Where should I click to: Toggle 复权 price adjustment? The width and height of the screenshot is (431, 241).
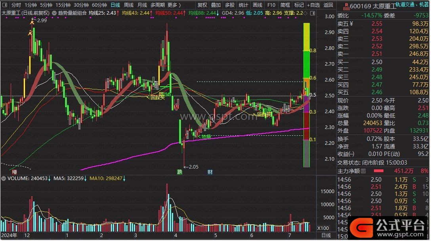click(202, 5)
